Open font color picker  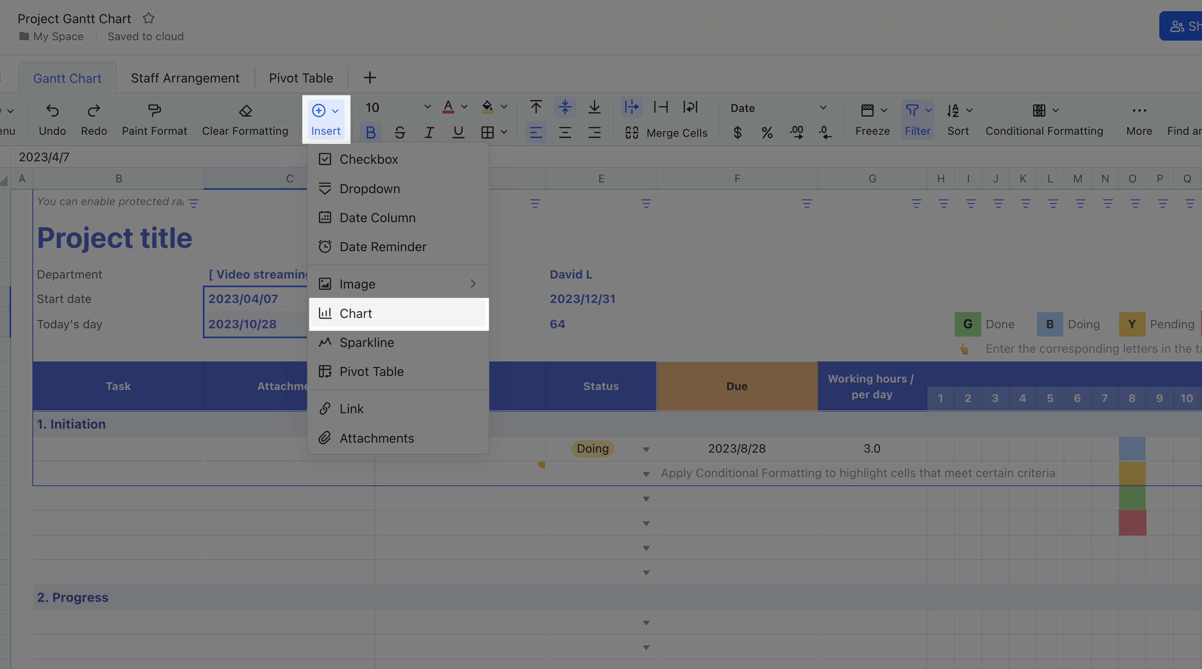click(x=448, y=107)
